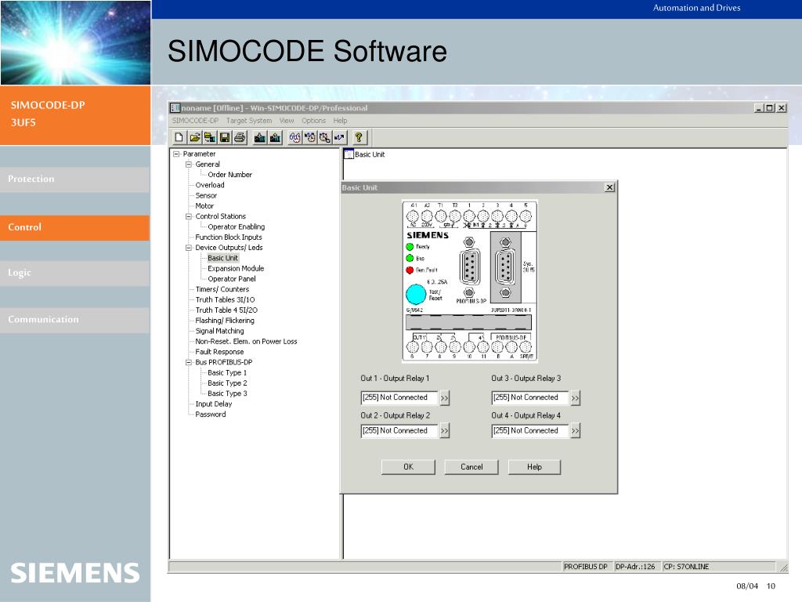This screenshot has width=802, height=602.
Task: Open the View menu
Action: (x=287, y=121)
